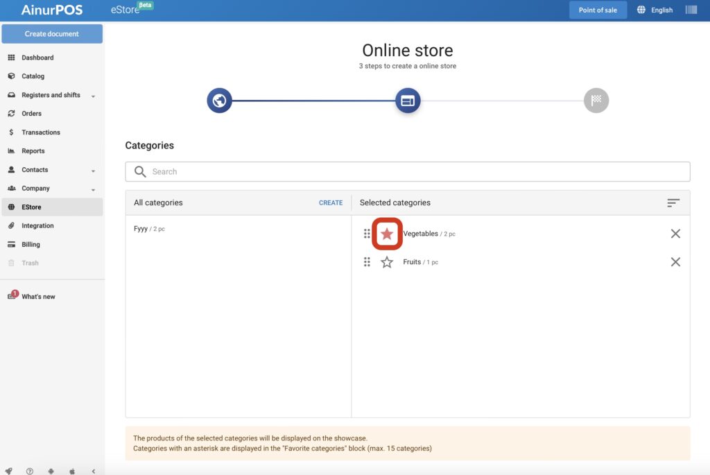Click the Apple app icon
Viewport: 710px width, 475px height.
click(x=72, y=471)
